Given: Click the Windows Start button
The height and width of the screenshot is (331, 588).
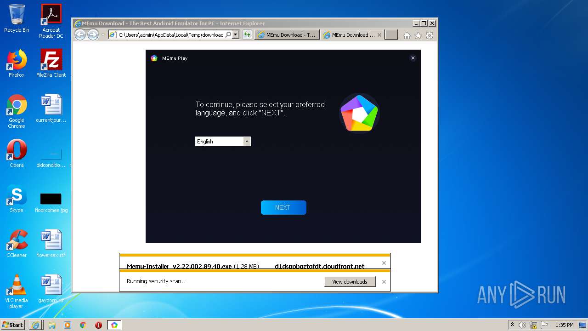Looking at the screenshot, I should tap(13, 325).
